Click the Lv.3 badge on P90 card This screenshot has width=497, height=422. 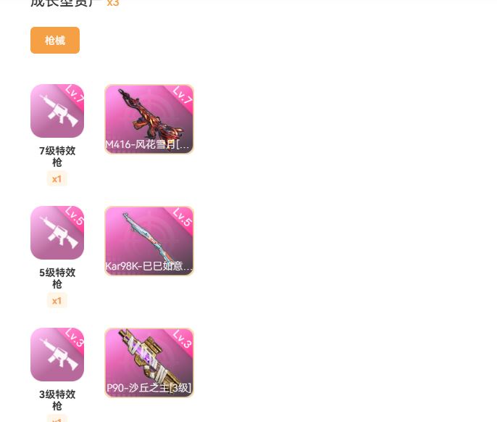tap(183, 339)
